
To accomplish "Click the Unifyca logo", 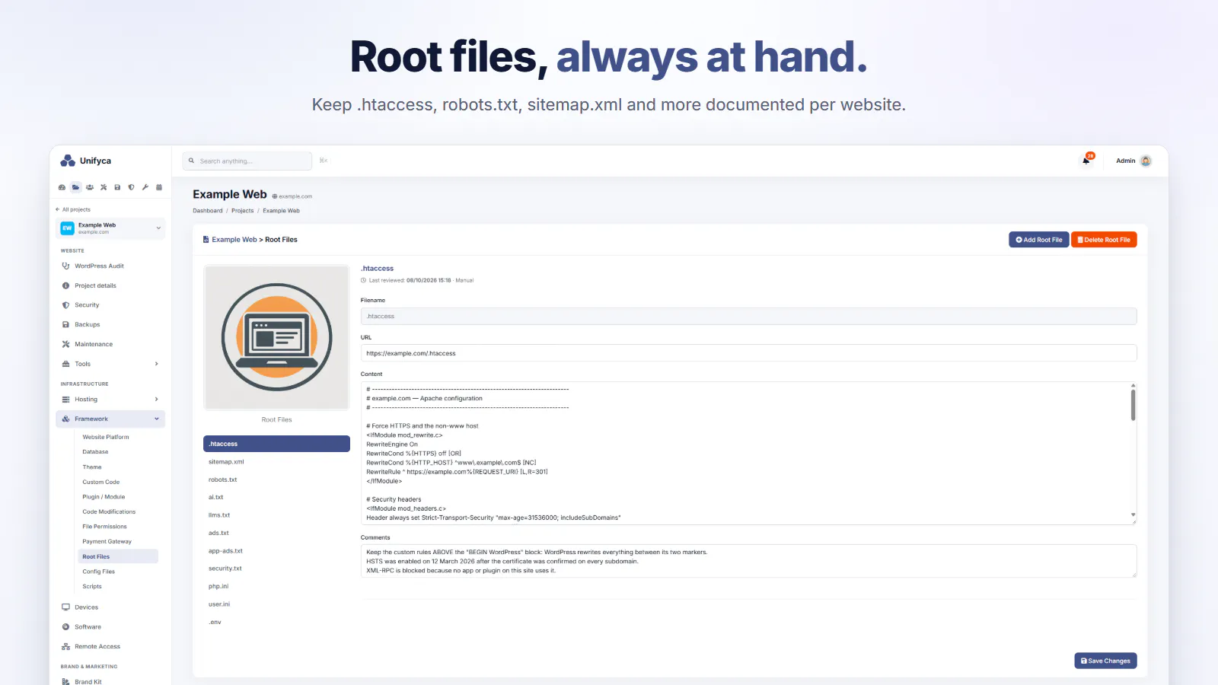I will (x=85, y=161).
